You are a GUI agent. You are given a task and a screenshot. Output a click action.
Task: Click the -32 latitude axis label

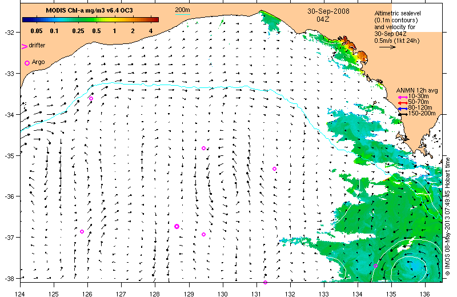(x=9, y=33)
